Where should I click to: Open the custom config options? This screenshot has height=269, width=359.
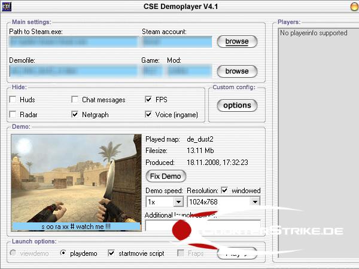(x=237, y=105)
